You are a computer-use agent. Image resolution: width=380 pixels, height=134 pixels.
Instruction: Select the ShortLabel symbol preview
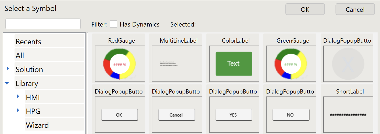(x=348, y=115)
